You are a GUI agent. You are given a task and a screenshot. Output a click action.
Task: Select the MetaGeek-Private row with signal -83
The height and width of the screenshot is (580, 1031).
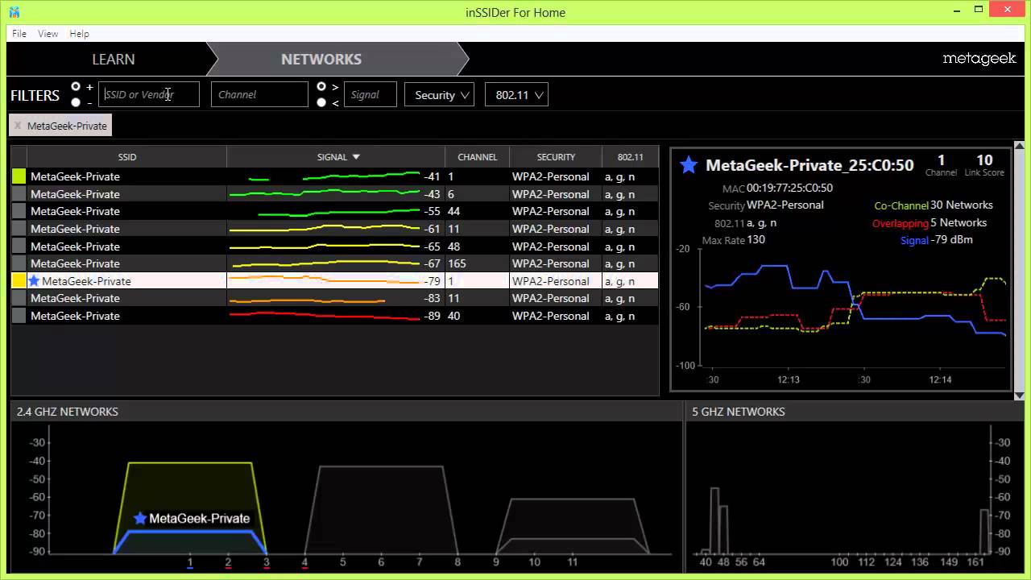click(334, 298)
